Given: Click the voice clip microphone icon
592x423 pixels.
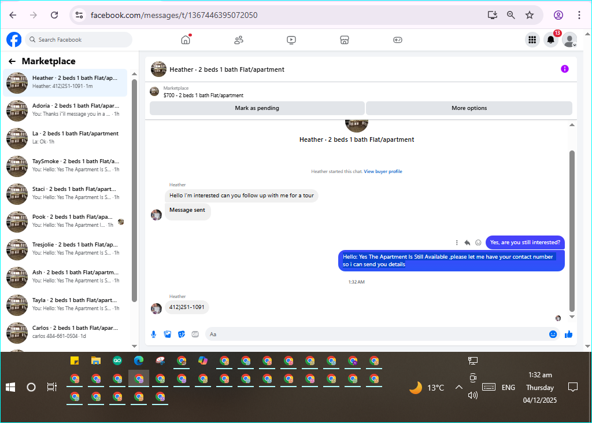Looking at the screenshot, I should 154,334.
